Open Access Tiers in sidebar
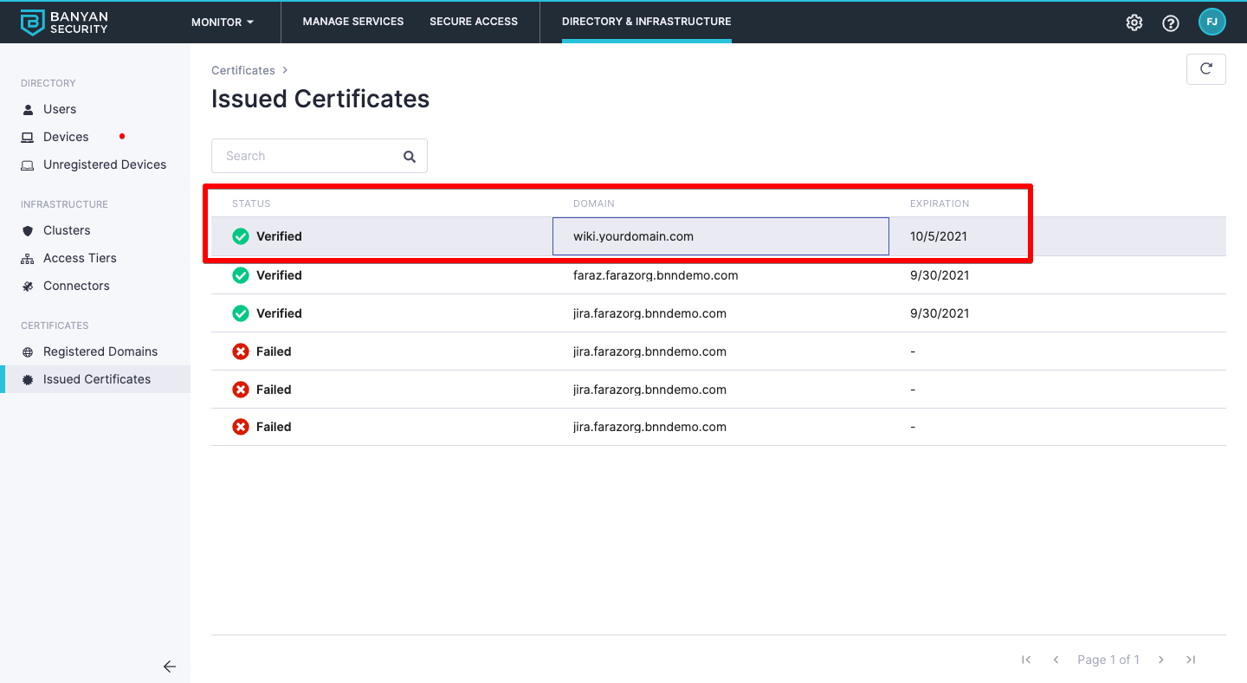This screenshot has height=683, width=1247. click(80, 258)
